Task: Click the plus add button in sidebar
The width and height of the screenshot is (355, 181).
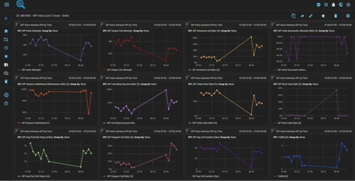Action: click(6, 18)
